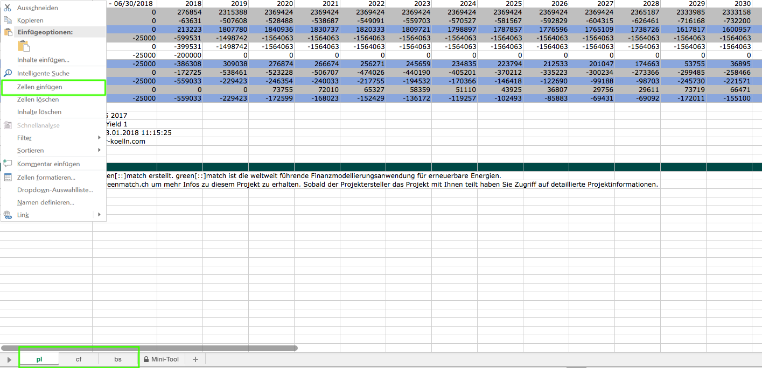Choose Inhalte löschen in context menu
This screenshot has width=762, height=368.
tap(39, 112)
